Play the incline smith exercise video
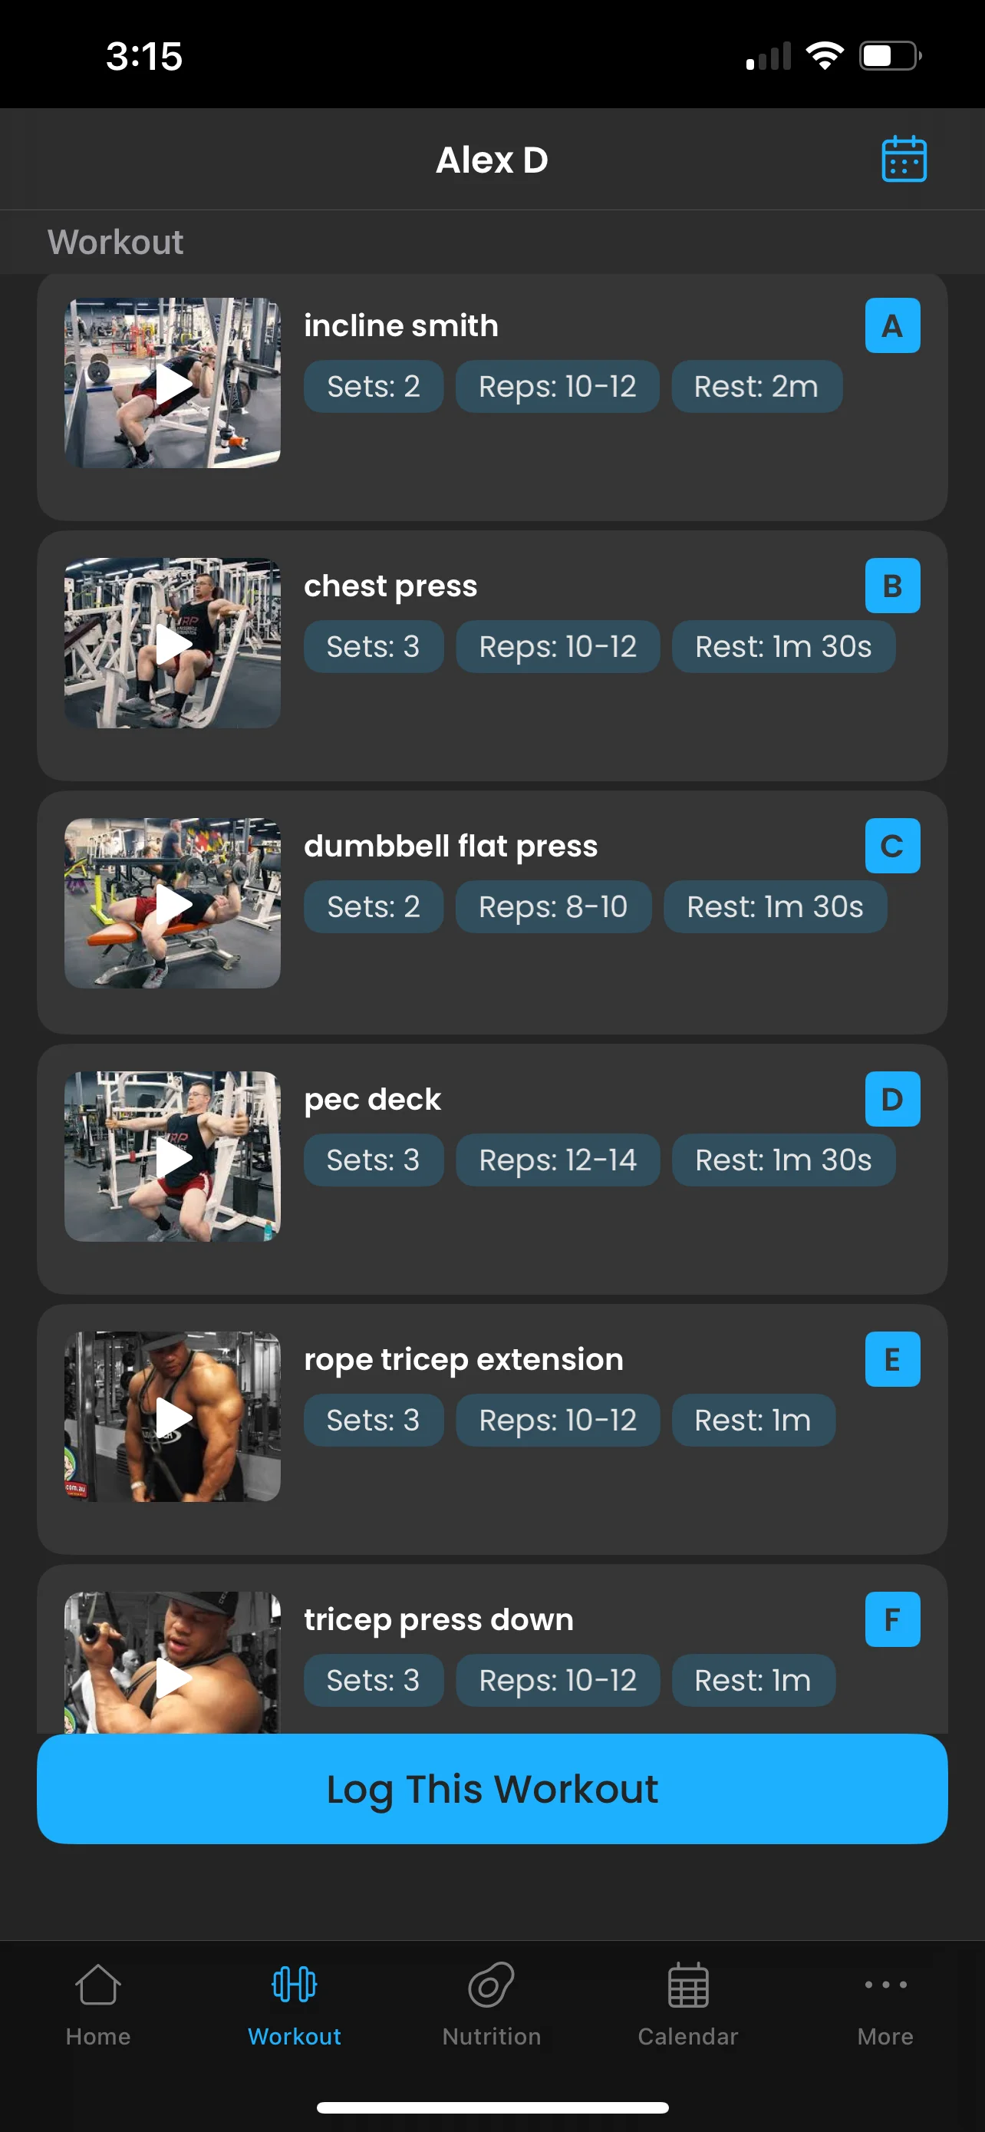Viewport: 985px width, 2132px height. point(173,383)
